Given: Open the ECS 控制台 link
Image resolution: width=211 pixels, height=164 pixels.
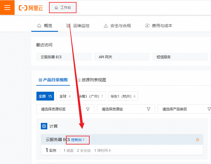Looking at the screenshot, I should pyautogui.click(x=78, y=140).
